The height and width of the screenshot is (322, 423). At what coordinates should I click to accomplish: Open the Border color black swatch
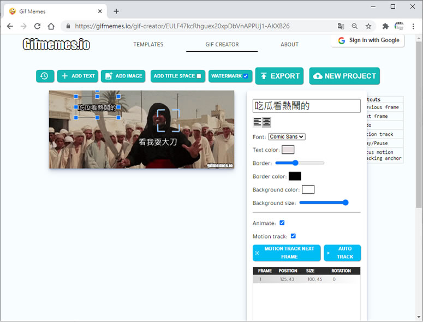click(x=295, y=176)
